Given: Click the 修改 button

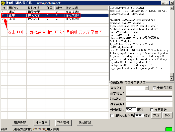Looking at the screenshot, I should click(x=167, y=115).
